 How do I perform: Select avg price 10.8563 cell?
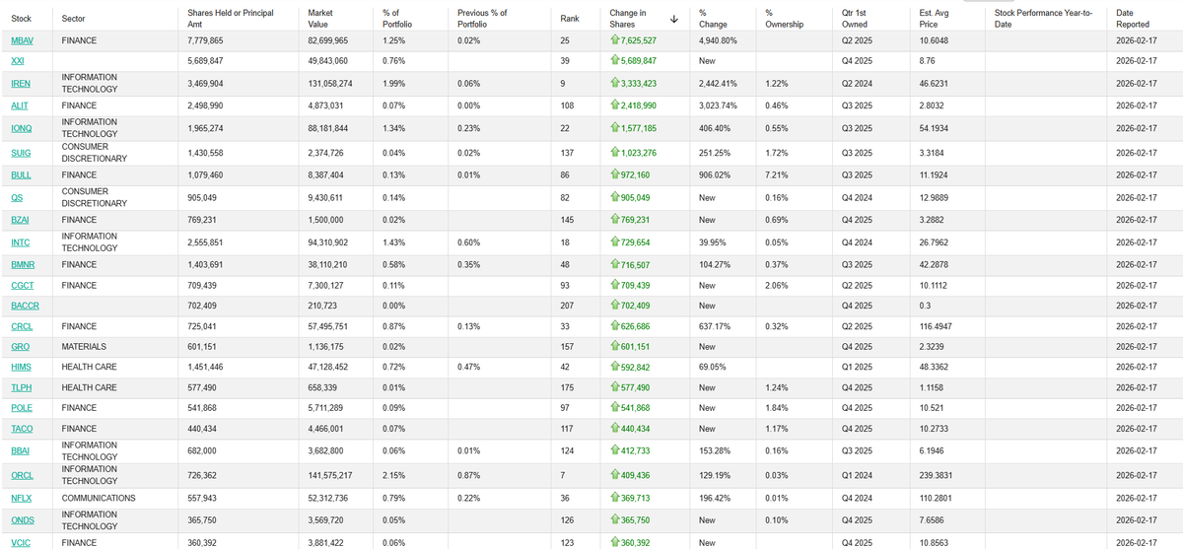point(936,541)
